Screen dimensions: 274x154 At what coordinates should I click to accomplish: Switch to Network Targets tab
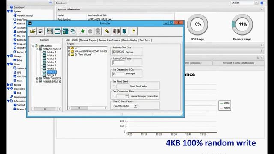pyautogui.click(x=88, y=40)
